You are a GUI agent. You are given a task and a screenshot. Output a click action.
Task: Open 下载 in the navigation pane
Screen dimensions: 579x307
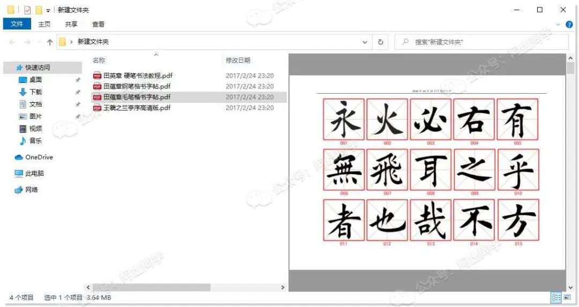coord(35,92)
